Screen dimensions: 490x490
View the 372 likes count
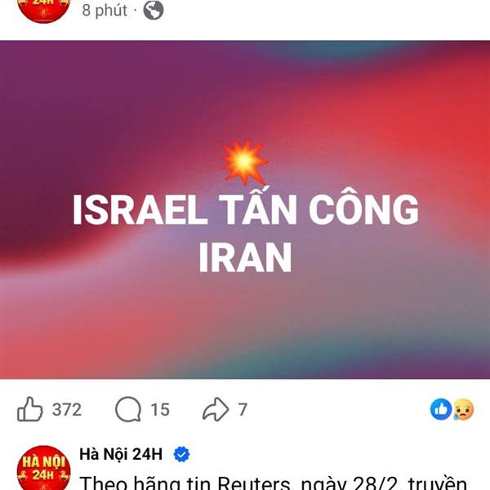tap(67, 409)
